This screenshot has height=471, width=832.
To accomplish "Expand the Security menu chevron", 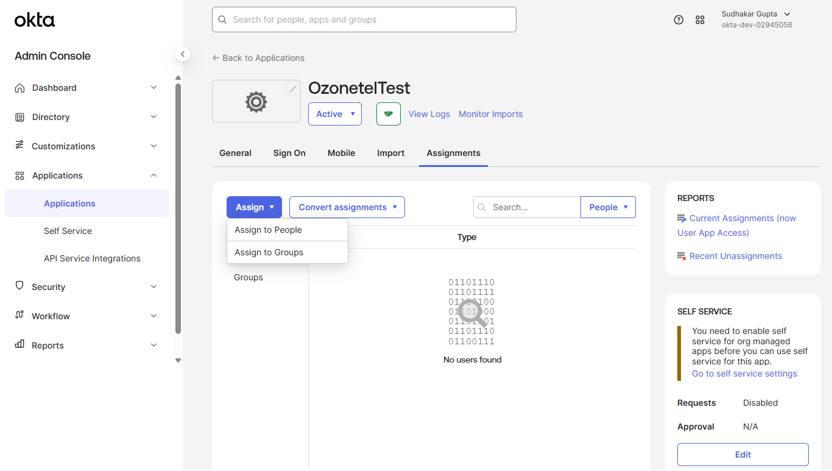I will 153,286.
